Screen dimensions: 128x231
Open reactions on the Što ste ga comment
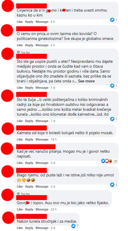coord(114,86)
